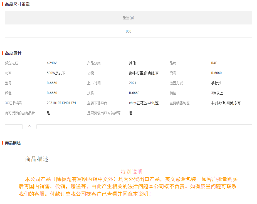Click the ebay,亚马逊,wish platform value
The height and width of the screenshot is (204, 257).
point(145,103)
